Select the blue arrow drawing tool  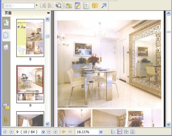pos(104,5)
